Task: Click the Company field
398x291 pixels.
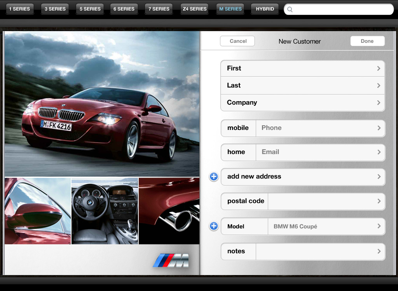Action: (302, 103)
